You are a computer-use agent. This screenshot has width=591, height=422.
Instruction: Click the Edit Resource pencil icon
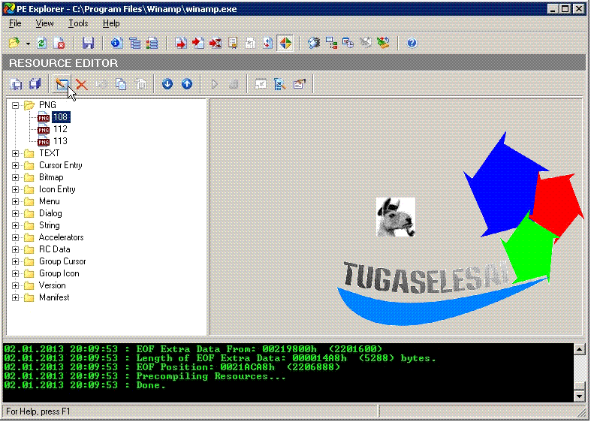click(x=62, y=84)
